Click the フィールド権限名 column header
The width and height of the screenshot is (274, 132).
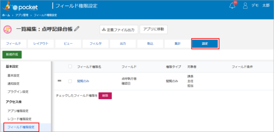89,67
